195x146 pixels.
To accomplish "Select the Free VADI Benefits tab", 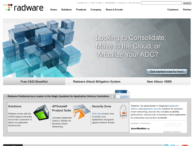I will tap(34, 81).
